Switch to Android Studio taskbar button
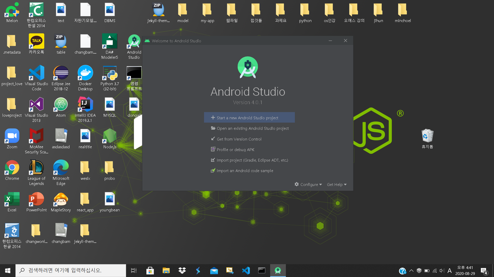The width and height of the screenshot is (494, 277). click(278, 271)
